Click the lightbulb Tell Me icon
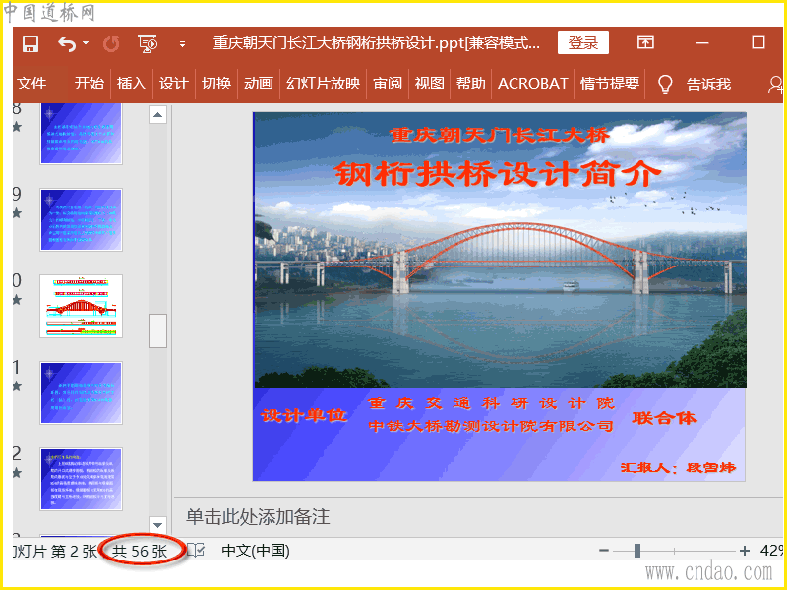787x590 pixels. [x=665, y=85]
